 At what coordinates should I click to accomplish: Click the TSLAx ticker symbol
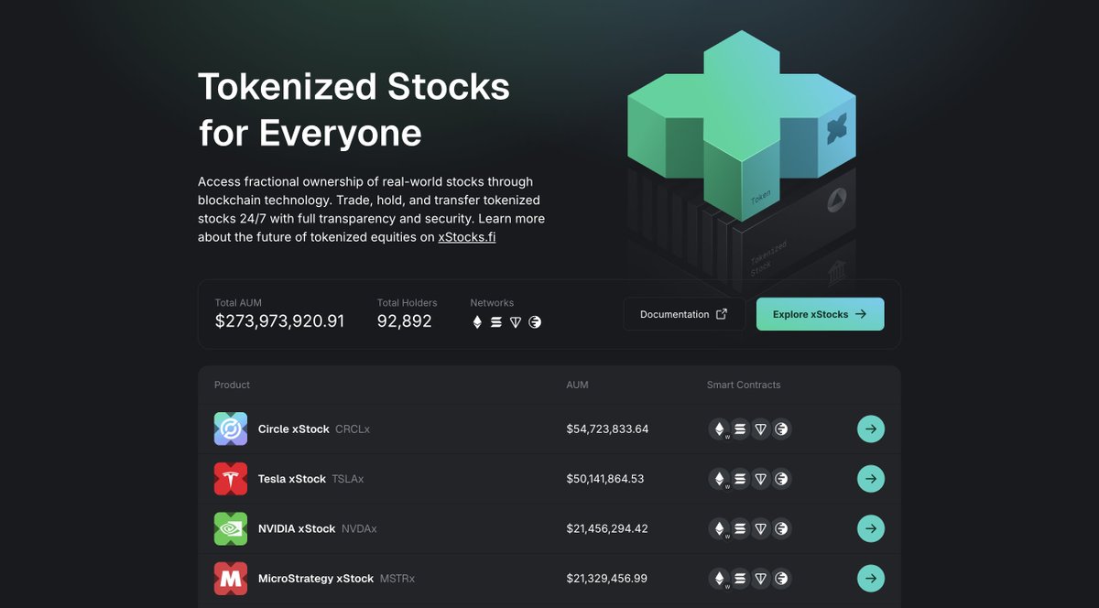[x=348, y=479]
